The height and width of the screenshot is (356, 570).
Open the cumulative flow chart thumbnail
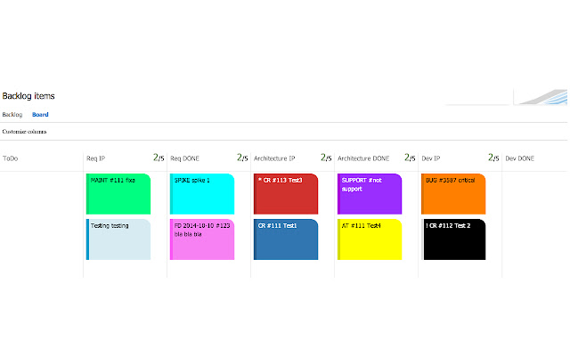[541, 97]
